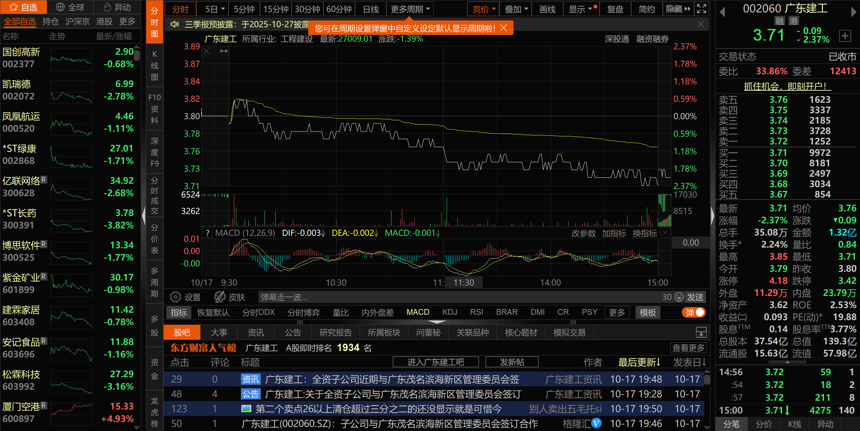Click the skin (皮肤) palette icon
The height and width of the screenshot is (431, 860).
[x=220, y=297]
